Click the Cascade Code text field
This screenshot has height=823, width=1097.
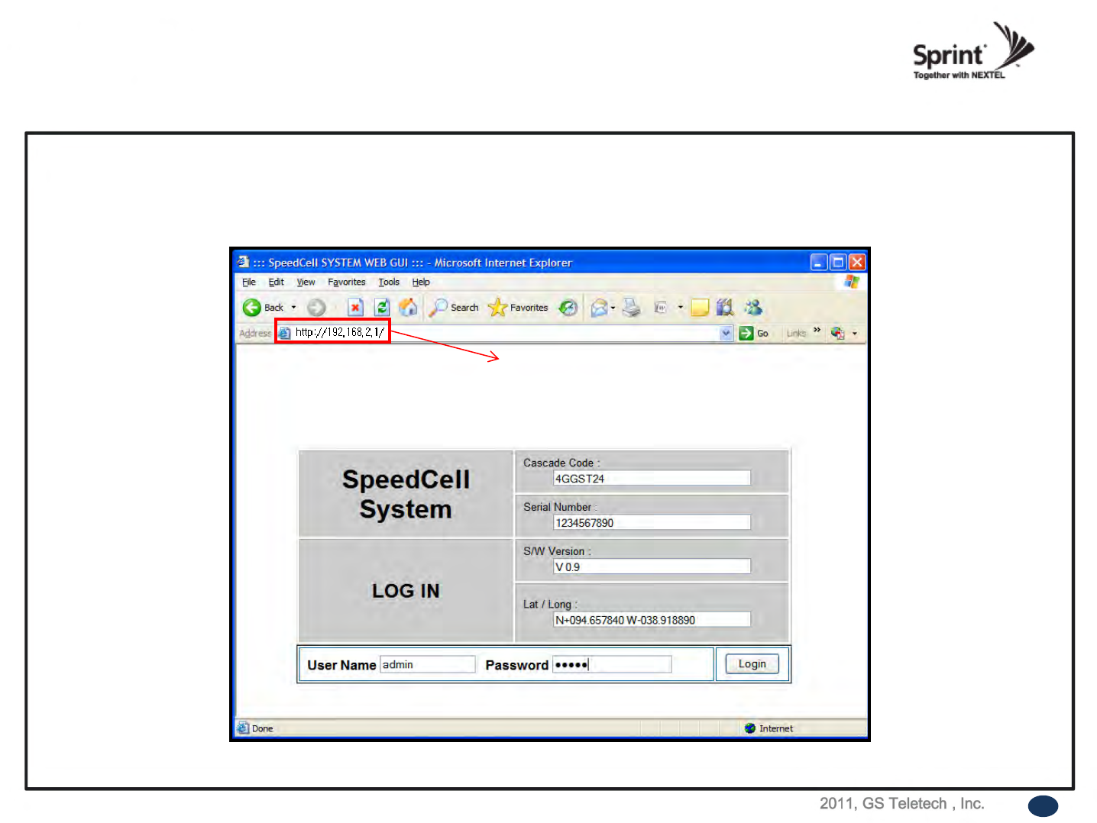[652, 479]
